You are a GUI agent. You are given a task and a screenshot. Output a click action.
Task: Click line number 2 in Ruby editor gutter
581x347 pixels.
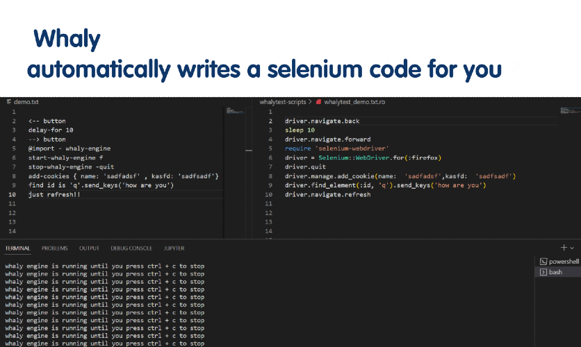270,121
